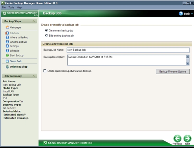Click the Settings step 4 icon
The height and width of the screenshot is (148, 194).
tap(7, 46)
